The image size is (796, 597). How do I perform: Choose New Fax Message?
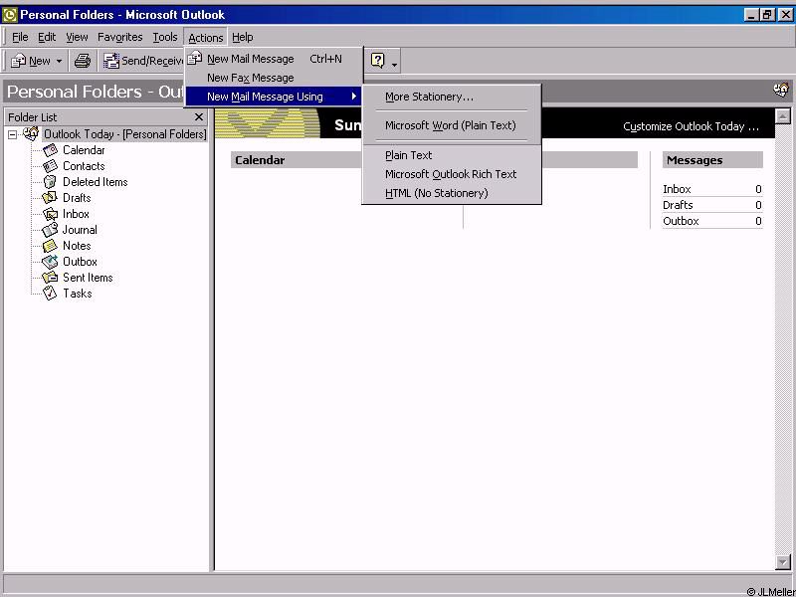[x=275, y=78]
